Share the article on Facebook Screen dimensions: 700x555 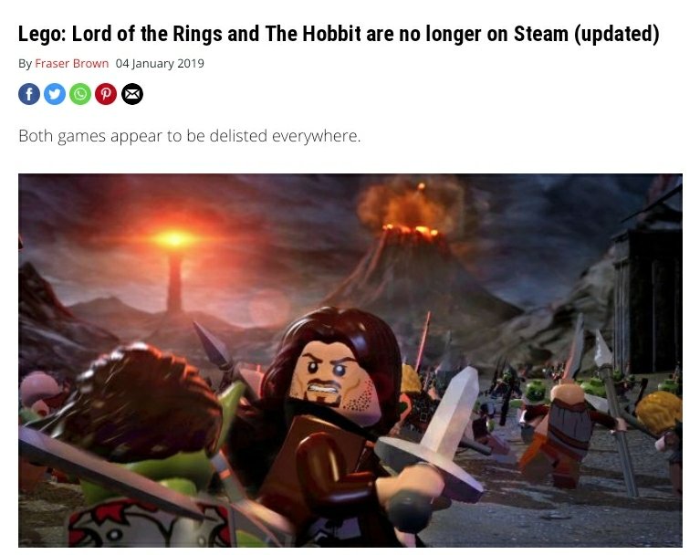(x=29, y=94)
